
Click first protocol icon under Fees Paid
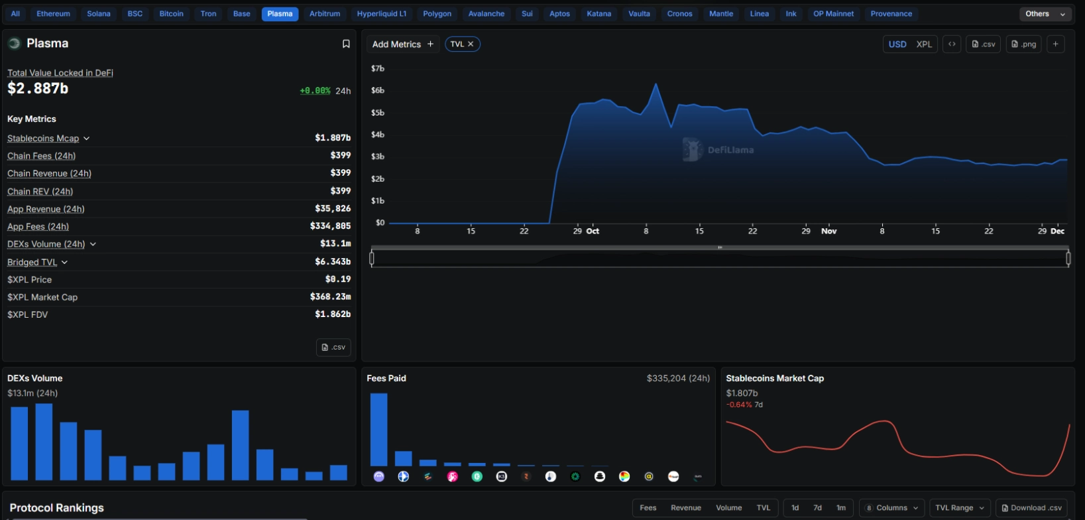pos(379,476)
